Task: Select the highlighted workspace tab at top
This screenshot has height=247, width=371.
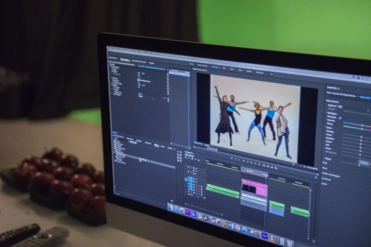Action: [x=215, y=67]
